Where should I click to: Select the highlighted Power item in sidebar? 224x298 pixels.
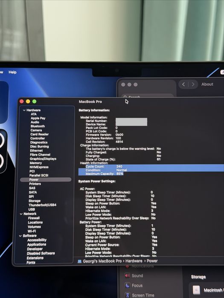click(x=46, y=179)
